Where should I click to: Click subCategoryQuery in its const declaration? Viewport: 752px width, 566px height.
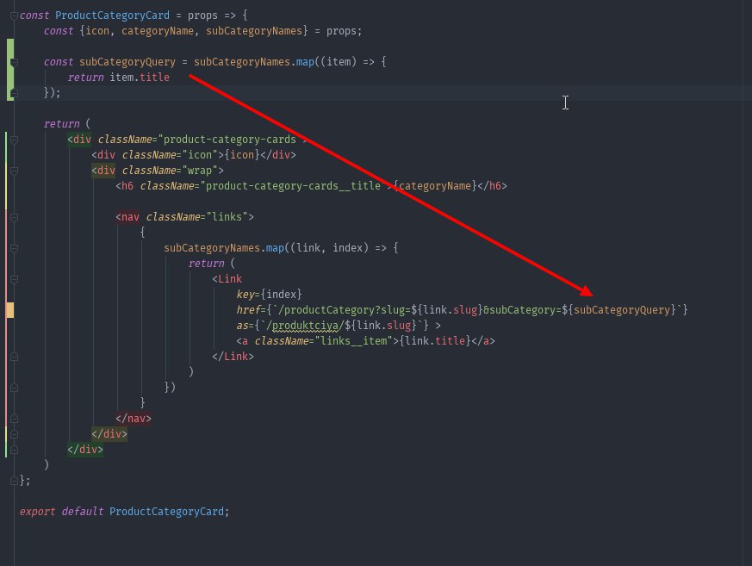point(127,62)
